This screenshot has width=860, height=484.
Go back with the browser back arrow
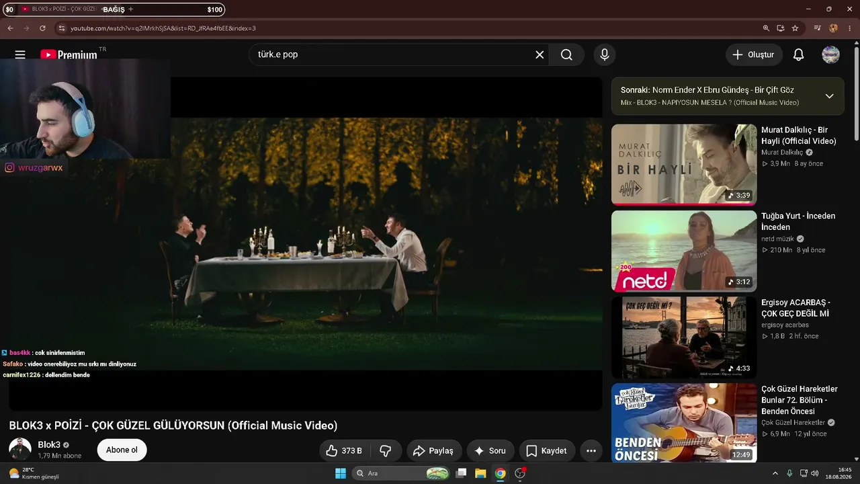[x=10, y=28]
